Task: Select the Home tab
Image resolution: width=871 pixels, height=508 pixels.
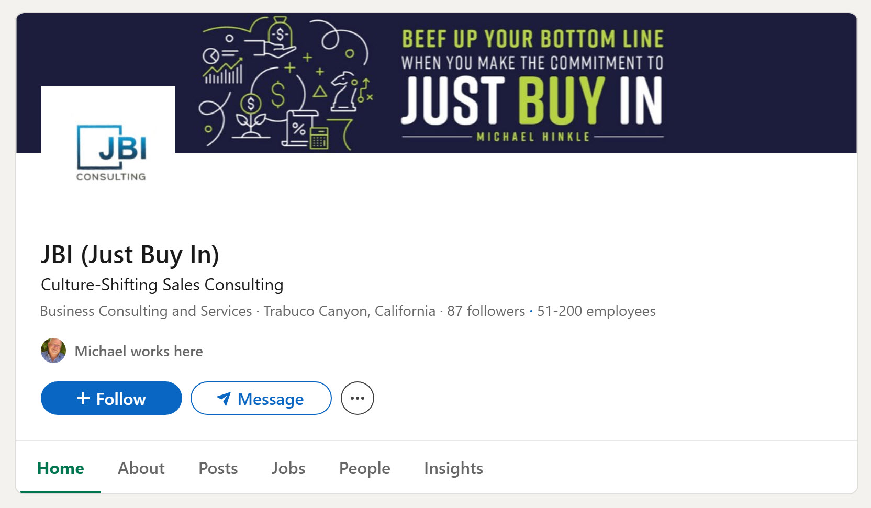Action: [60, 468]
